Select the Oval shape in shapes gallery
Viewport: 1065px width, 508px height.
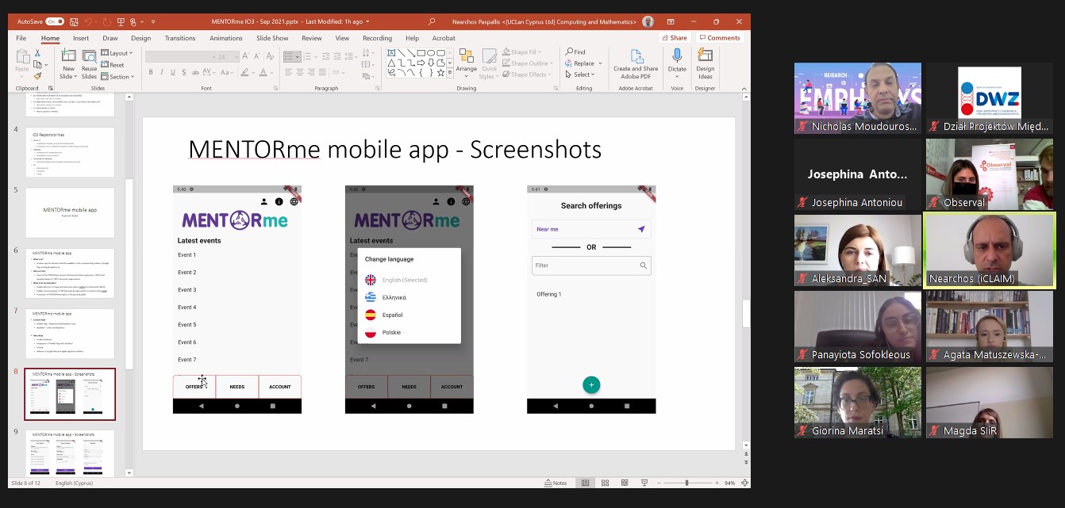click(x=431, y=53)
